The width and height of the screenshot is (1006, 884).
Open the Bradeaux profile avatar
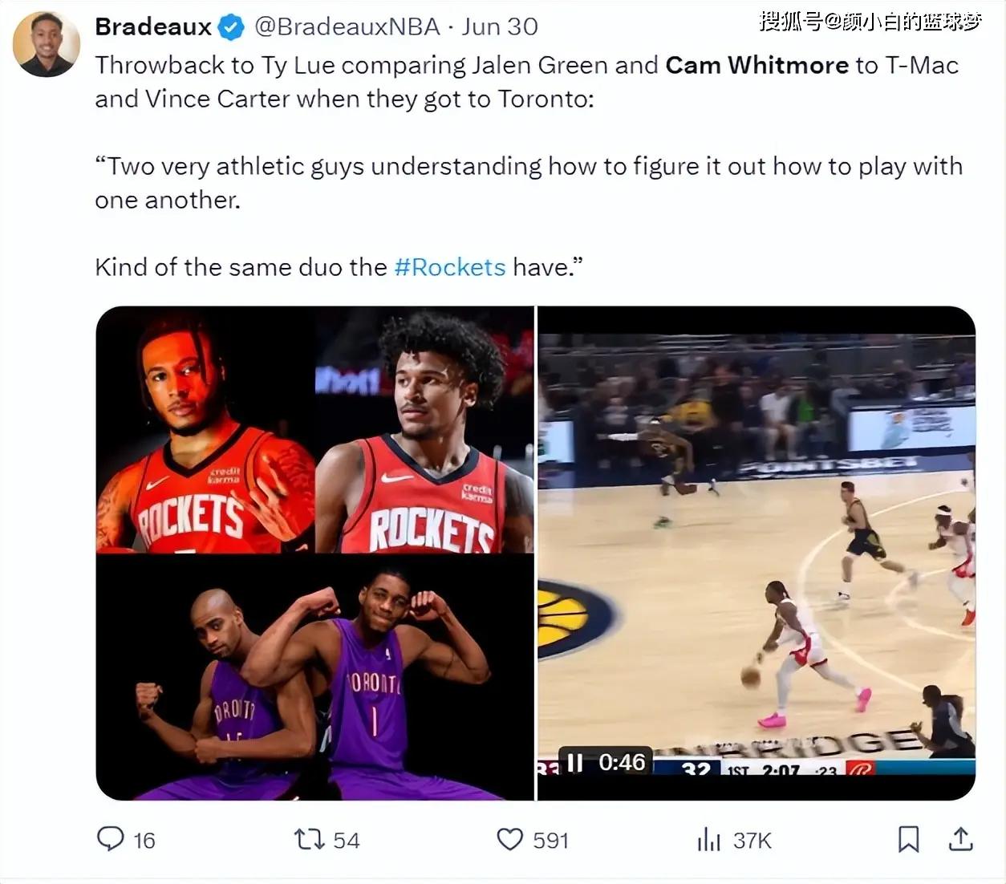46,44
